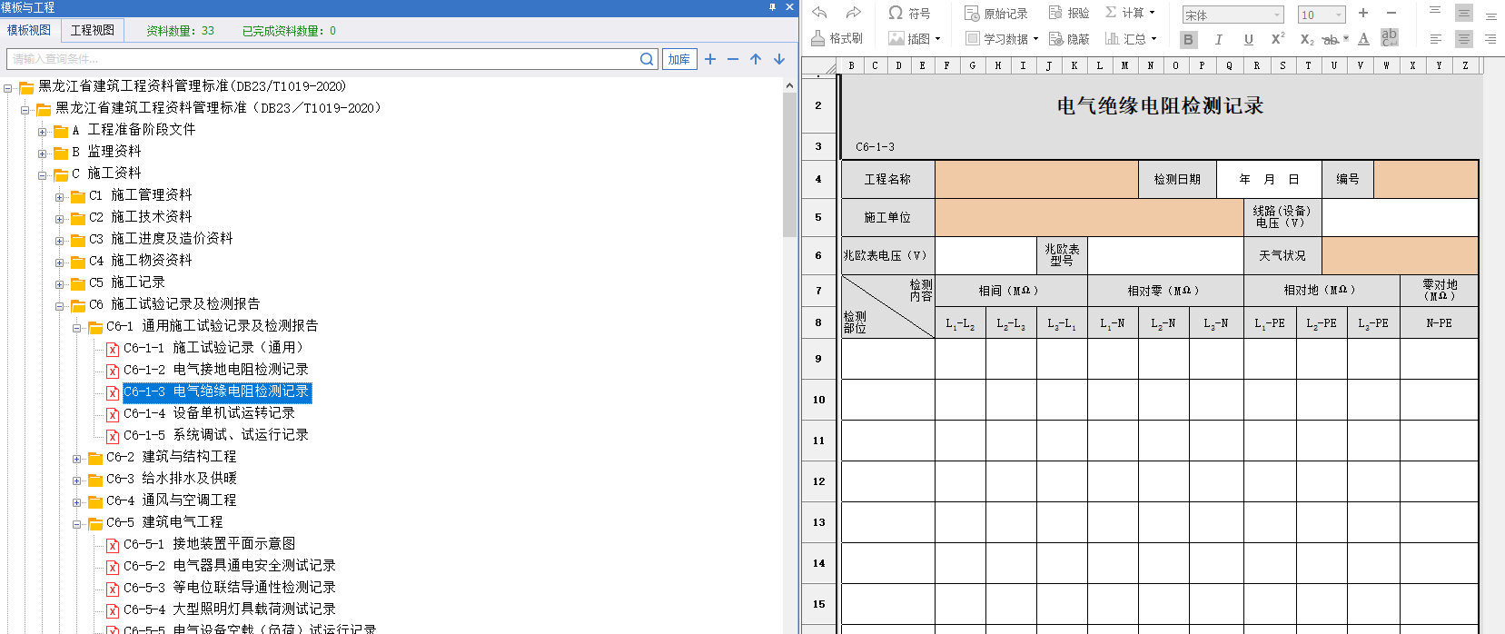The height and width of the screenshot is (634, 1505).
Task: Click the font color A button
Action: coord(1363,39)
